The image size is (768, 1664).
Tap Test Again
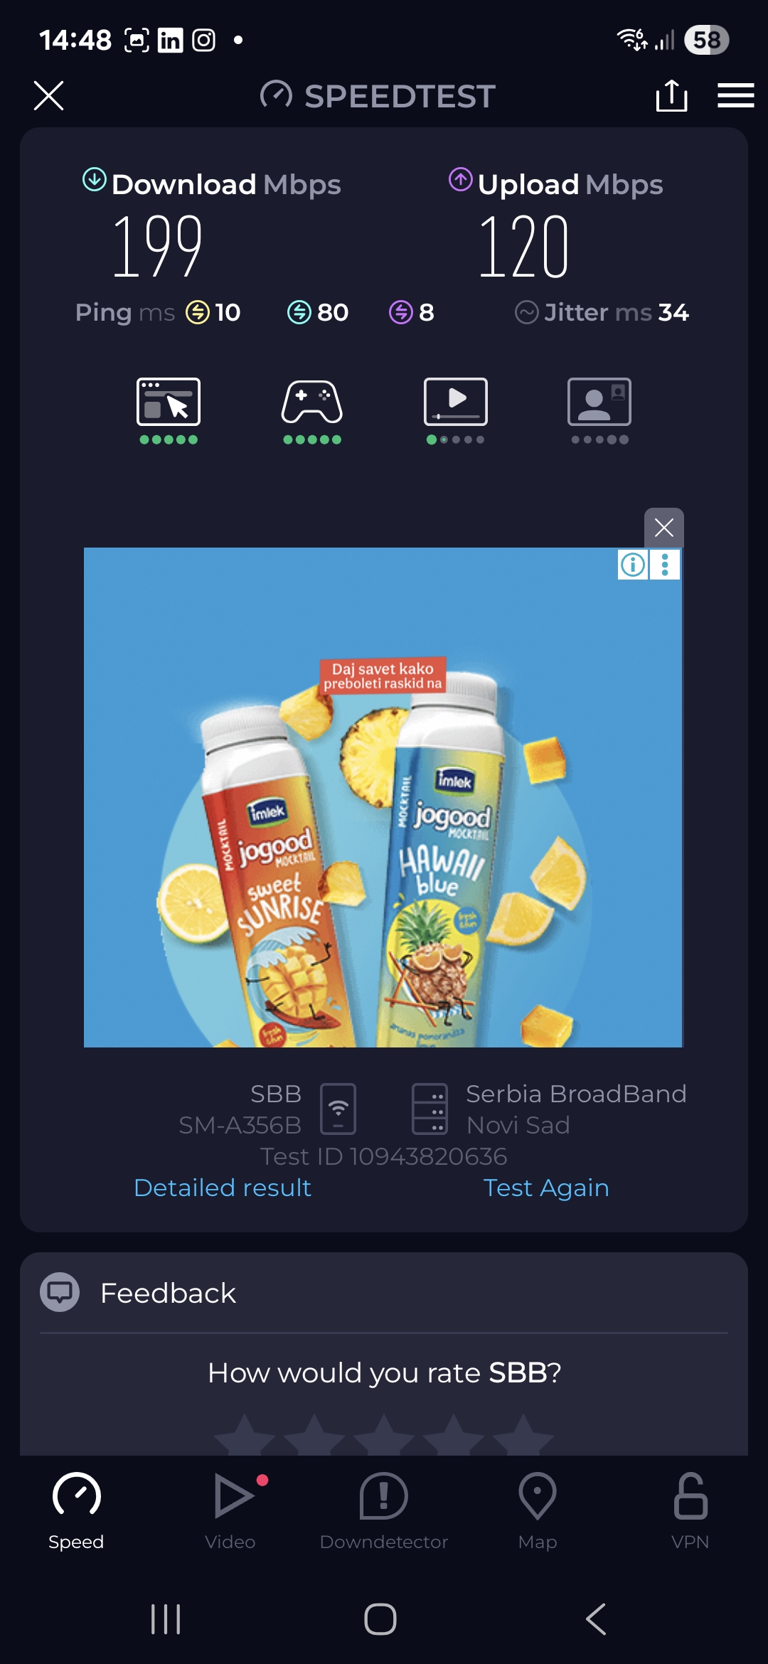tap(546, 1188)
